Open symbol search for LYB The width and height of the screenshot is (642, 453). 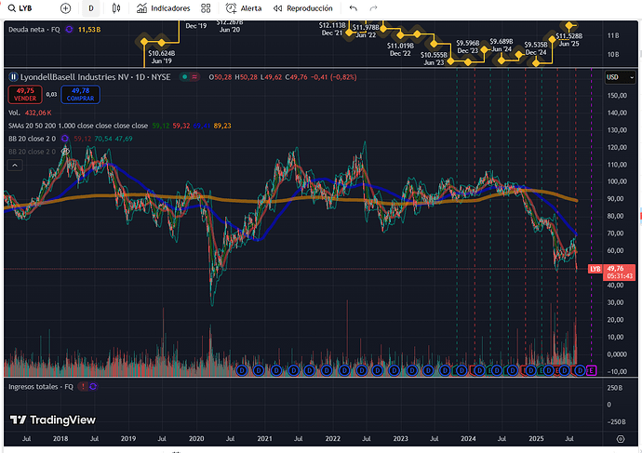[x=20, y=8]
